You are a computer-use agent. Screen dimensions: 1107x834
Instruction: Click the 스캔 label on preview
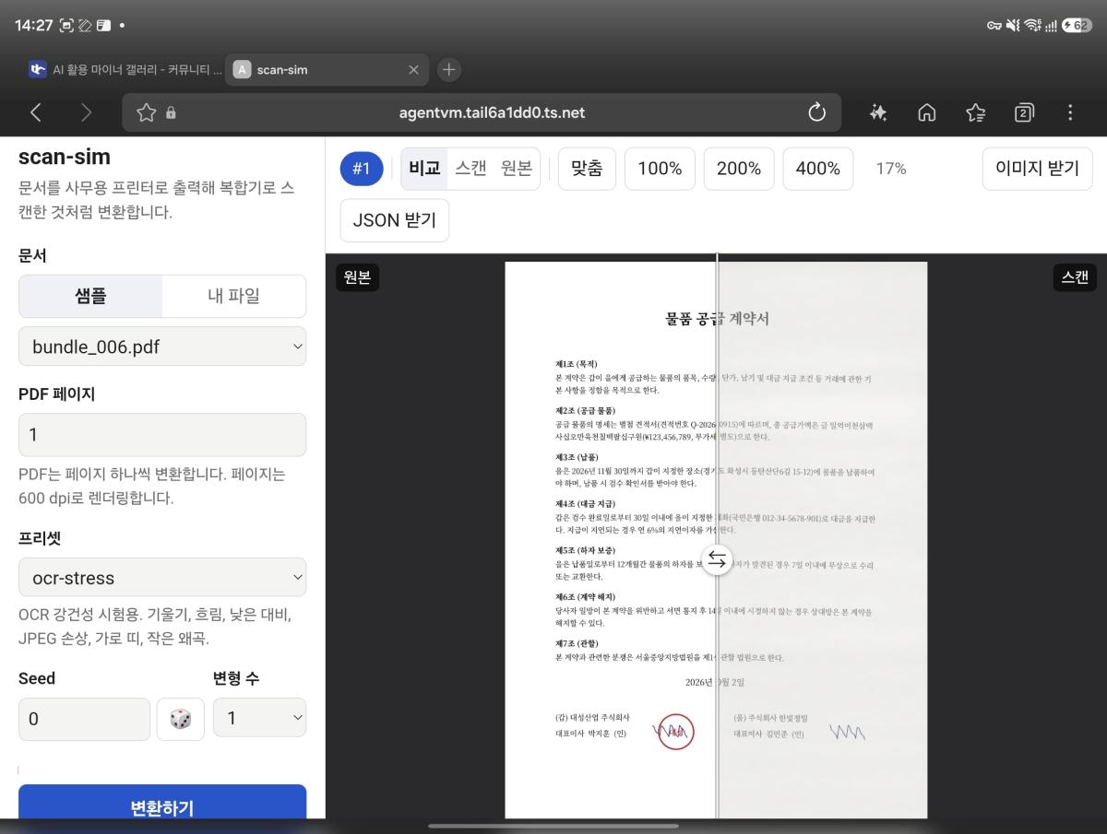pyautogui.click(x=1075, y=277)
